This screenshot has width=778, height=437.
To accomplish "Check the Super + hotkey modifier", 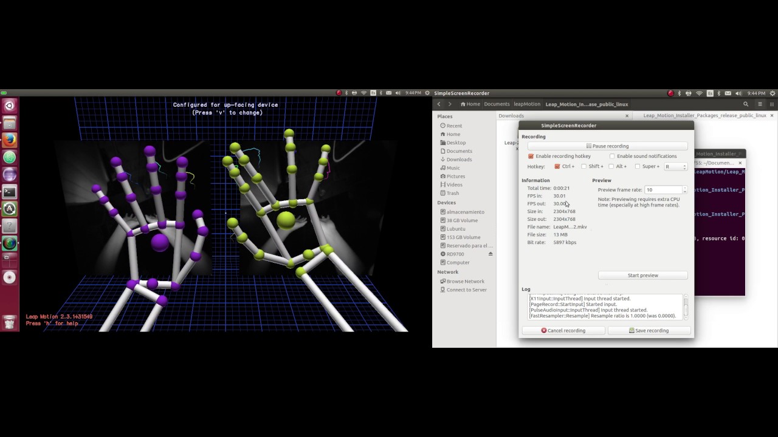I will point(638,166).
